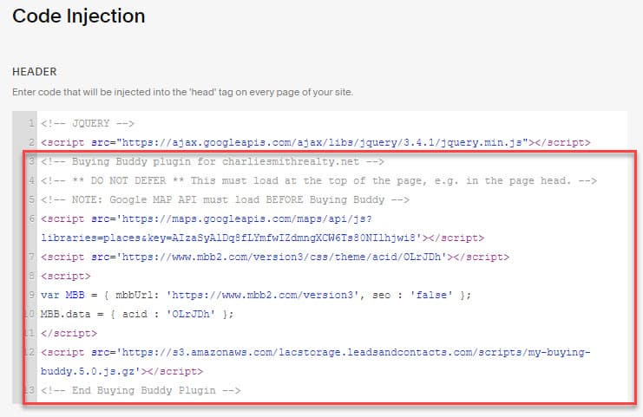Click the var MBB declaration line
This screenshot has height=417, width=643.
(x=256, y=295)
